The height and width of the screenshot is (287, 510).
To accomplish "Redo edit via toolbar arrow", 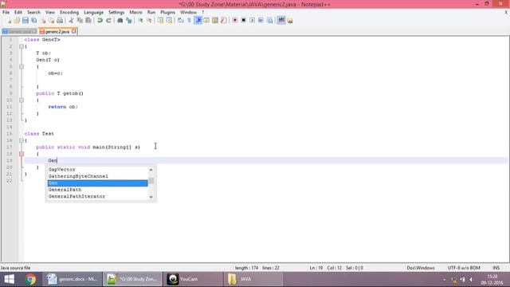I will click(x=108, y=21).
